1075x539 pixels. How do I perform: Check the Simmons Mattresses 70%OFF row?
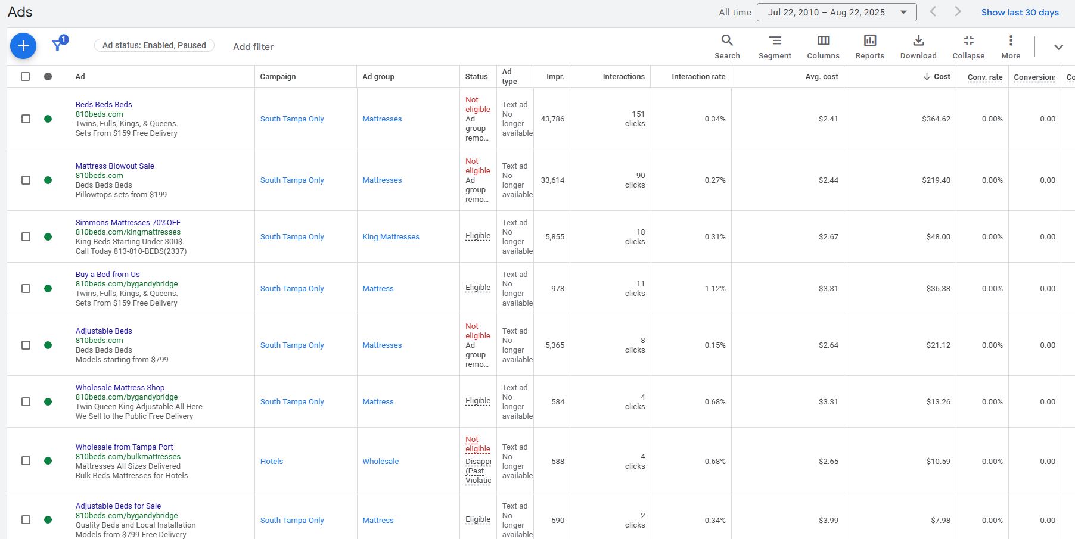[26, 236]
